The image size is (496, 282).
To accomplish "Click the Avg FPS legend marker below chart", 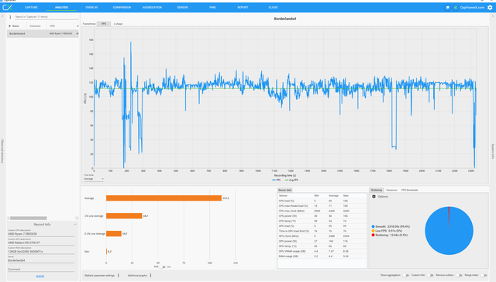I will 287,180.
